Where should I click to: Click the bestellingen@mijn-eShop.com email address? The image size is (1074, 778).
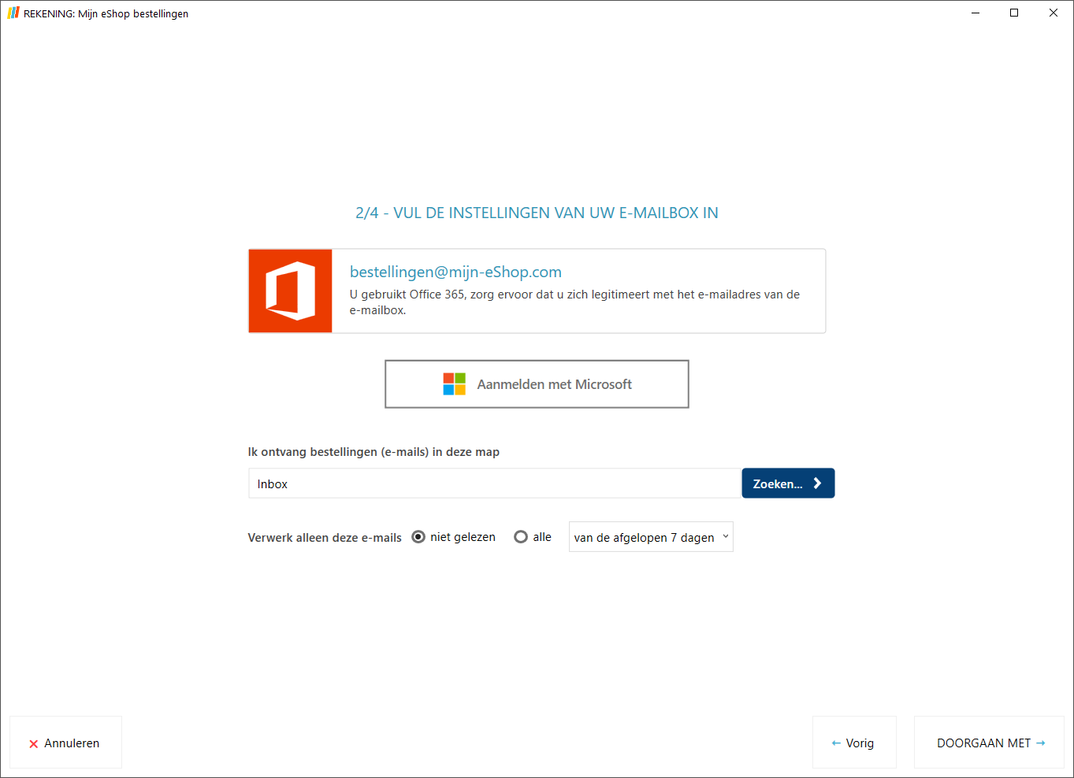[x=455, y=272]
